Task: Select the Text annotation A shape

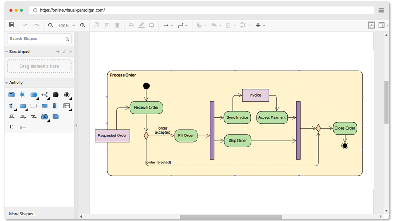Action: [x=45, y=117]
